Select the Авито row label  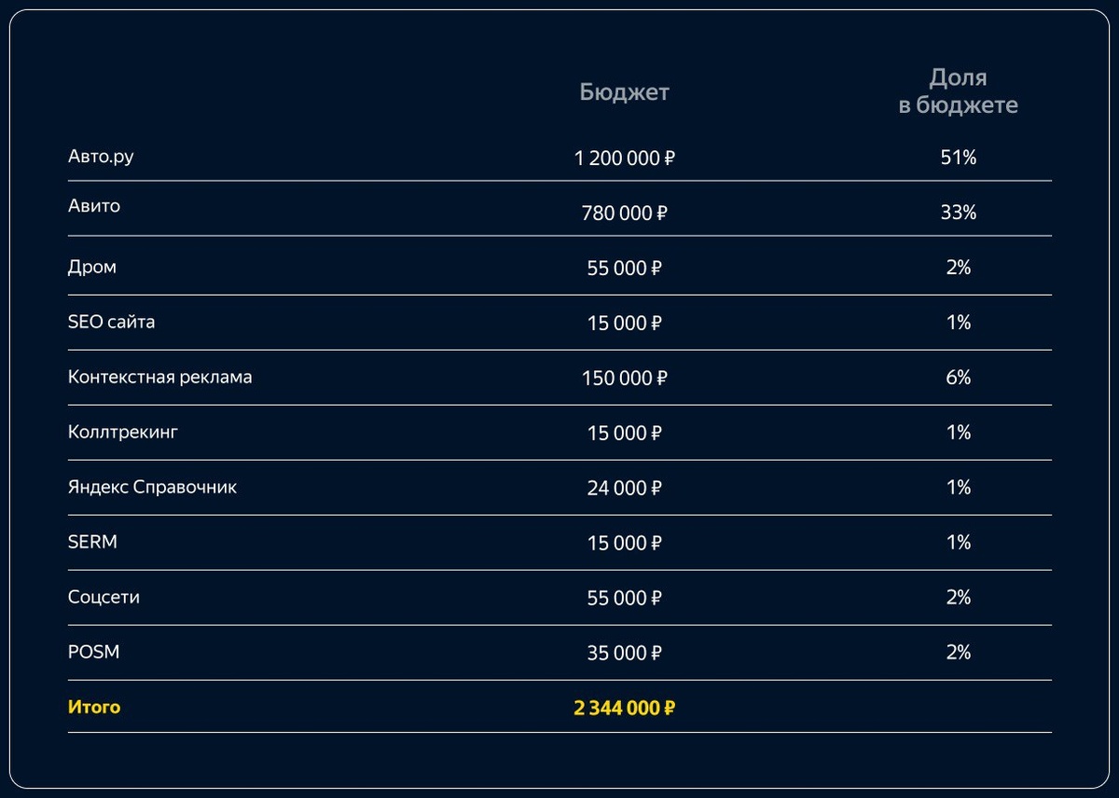(94, 206)
